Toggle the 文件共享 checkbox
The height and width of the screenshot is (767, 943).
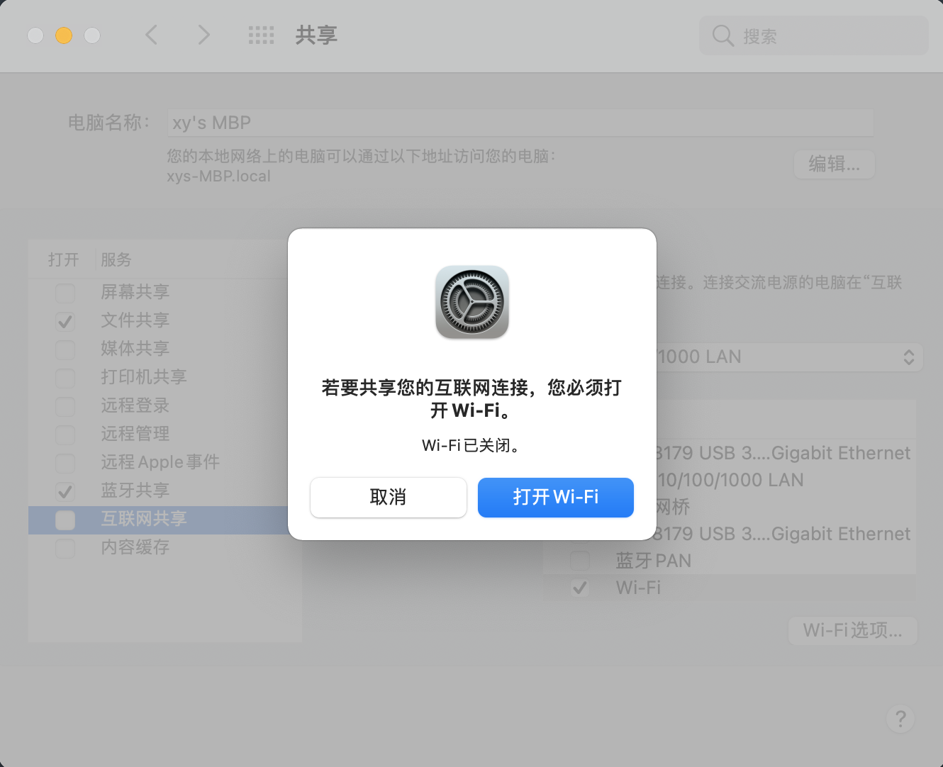point(65,321)
